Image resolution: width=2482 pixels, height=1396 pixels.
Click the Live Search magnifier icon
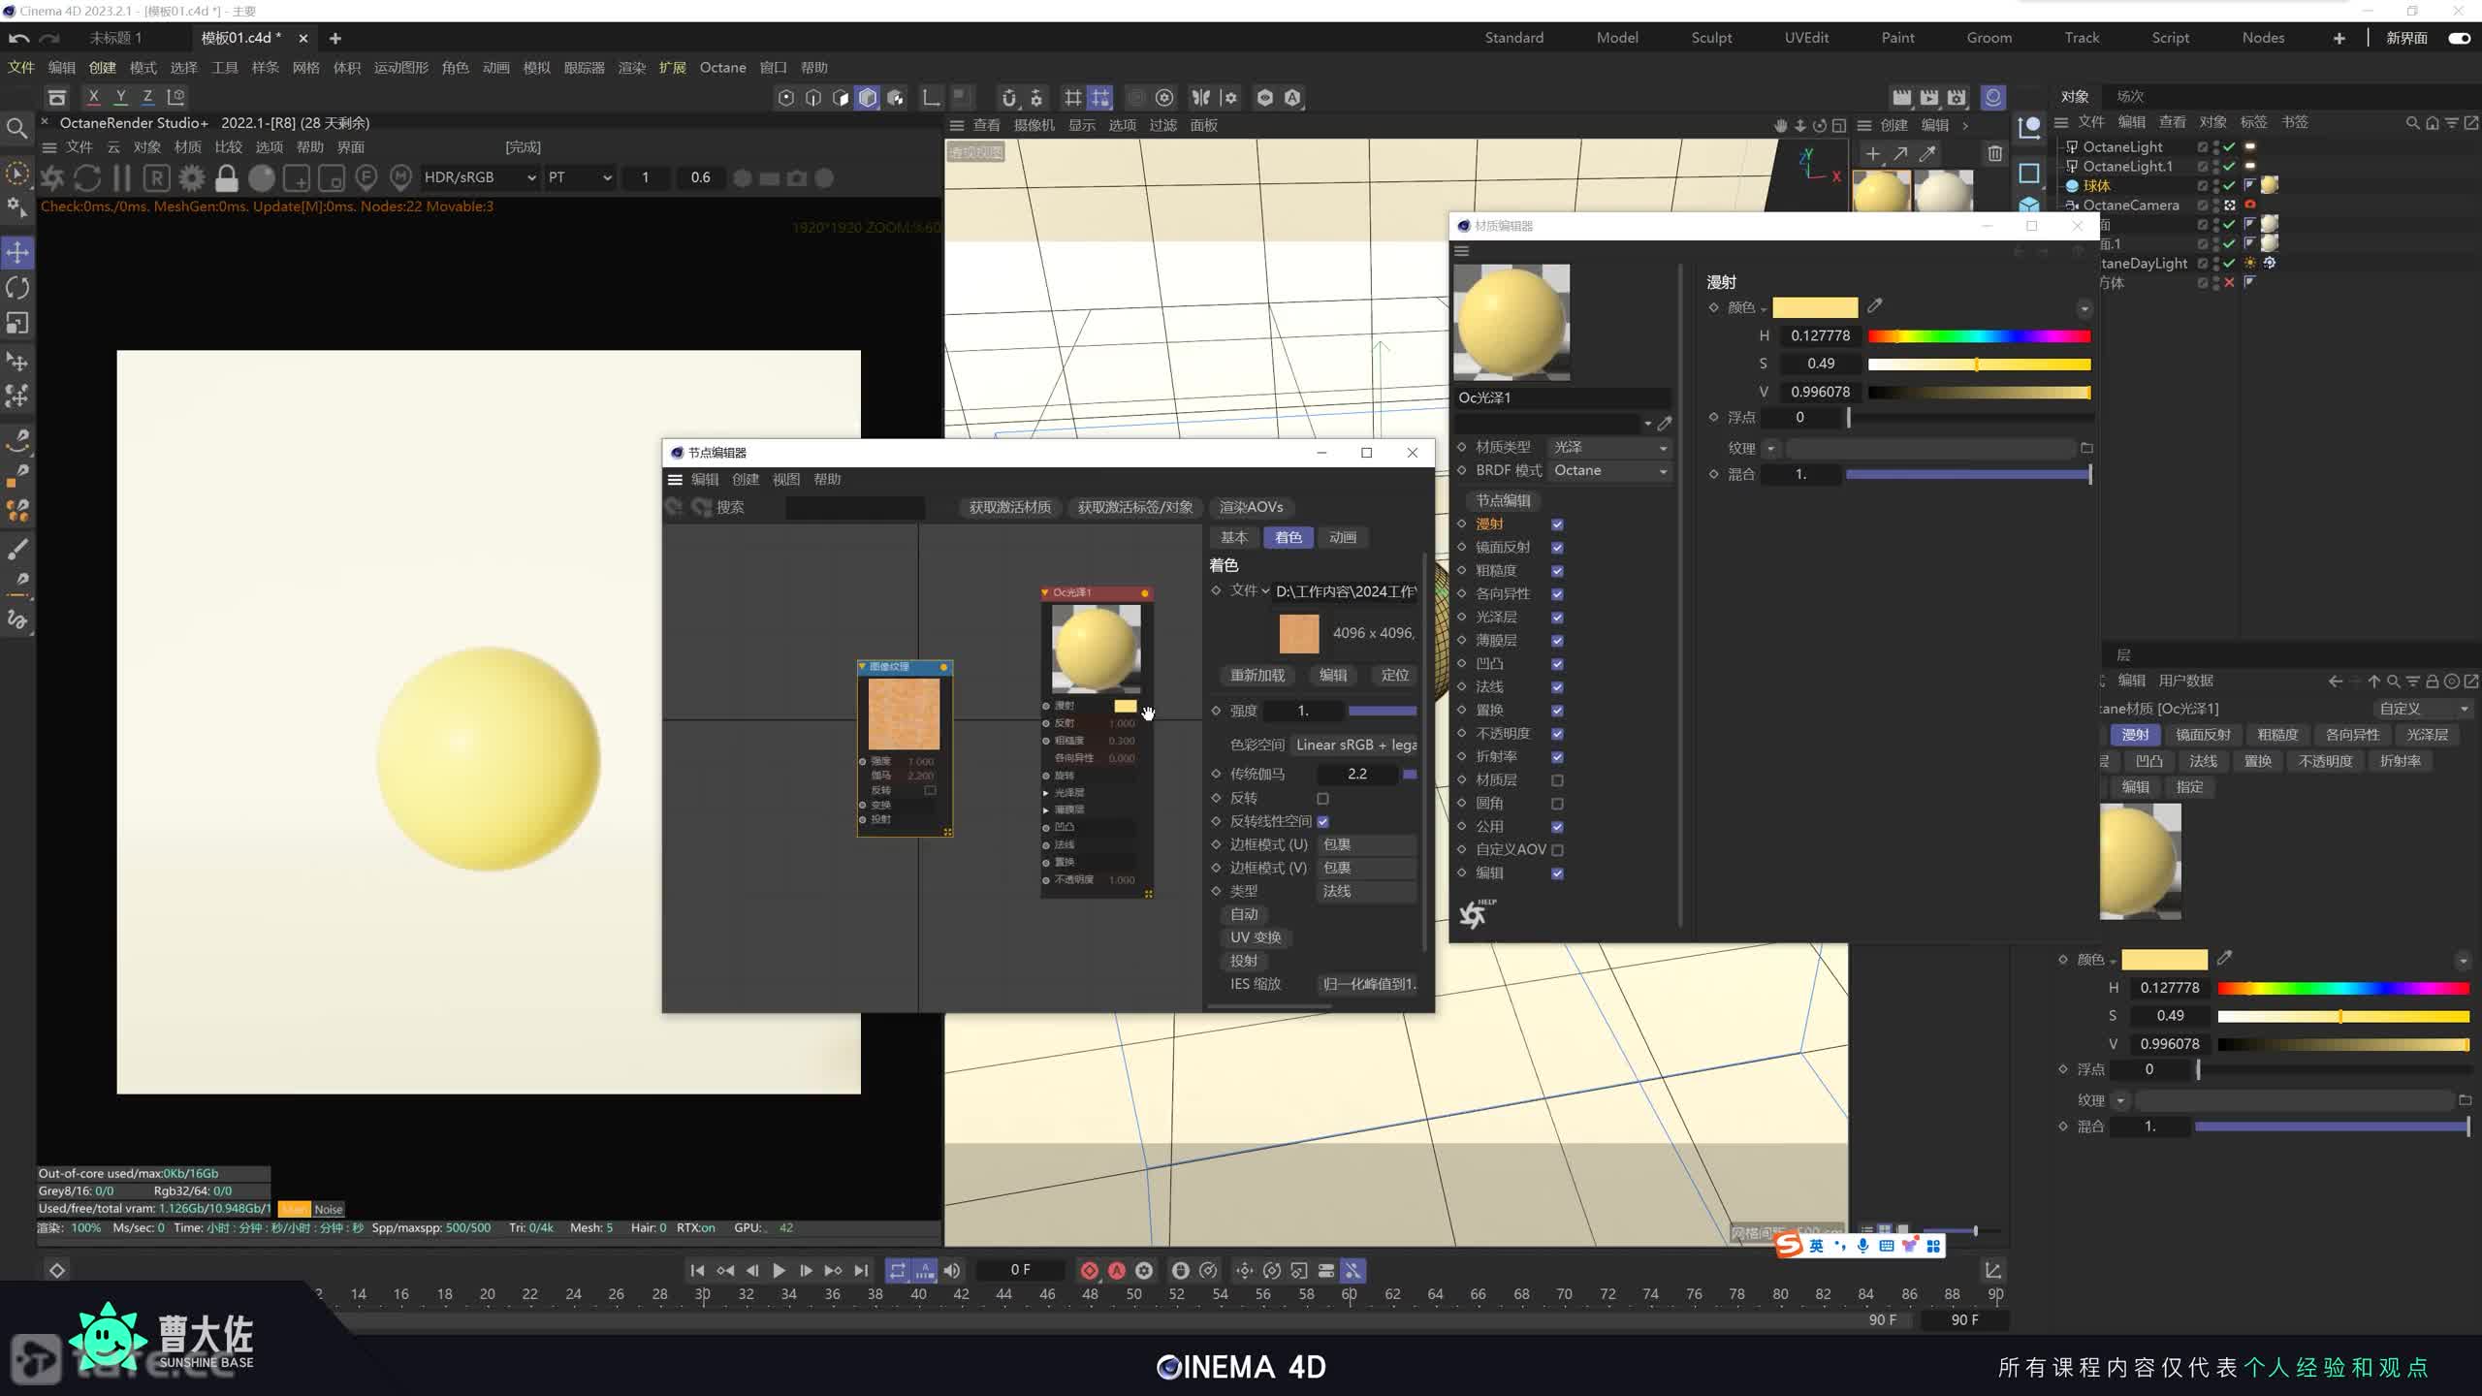click(x=16, y=128)
